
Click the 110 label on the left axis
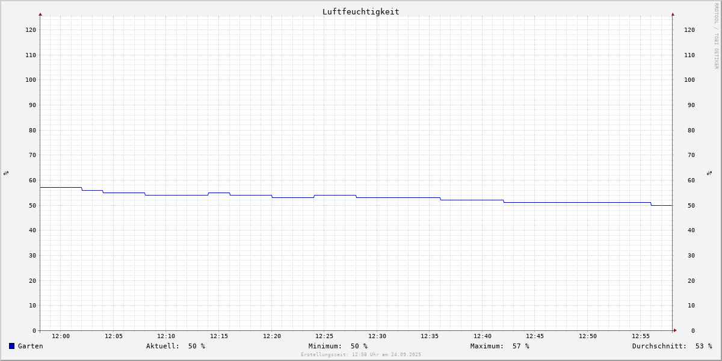tap(31, 55)
